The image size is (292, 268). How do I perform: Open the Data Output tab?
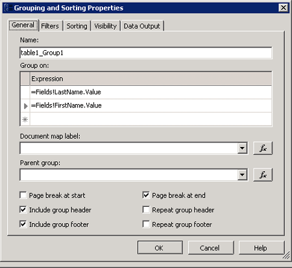(x=142, y=26)
